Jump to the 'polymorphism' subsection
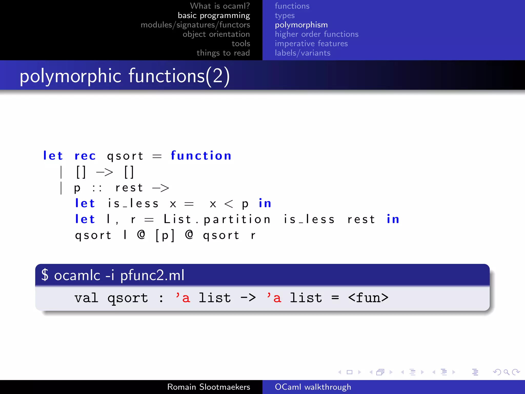 pyautogui.click(x=301, y=25)
